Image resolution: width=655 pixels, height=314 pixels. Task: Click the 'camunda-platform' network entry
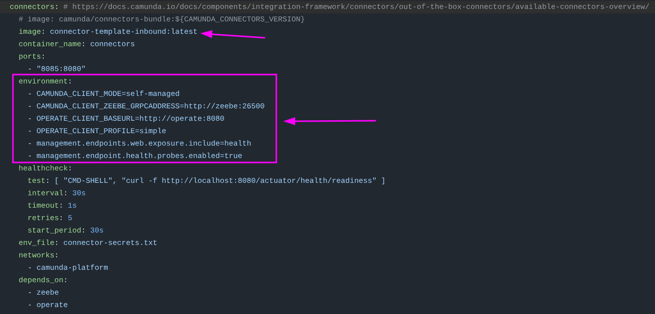[x=72, y=268]
